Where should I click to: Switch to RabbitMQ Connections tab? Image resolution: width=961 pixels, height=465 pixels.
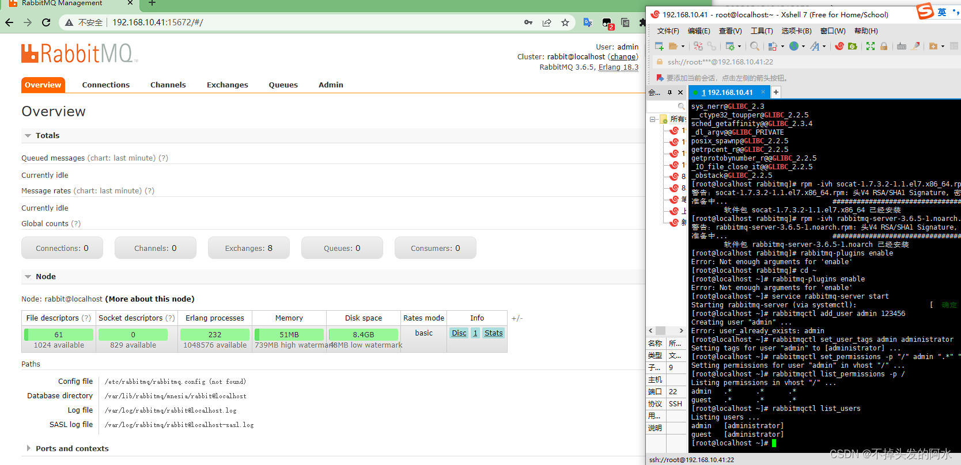coord(106,85)
